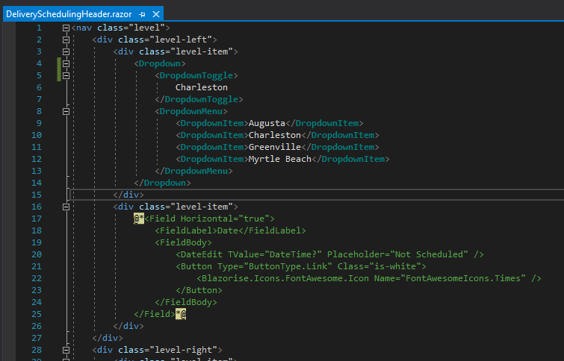The height and width of the screenshot is (361, 564).
Task: Click the closing div on line 27
Action: (108, 338)
